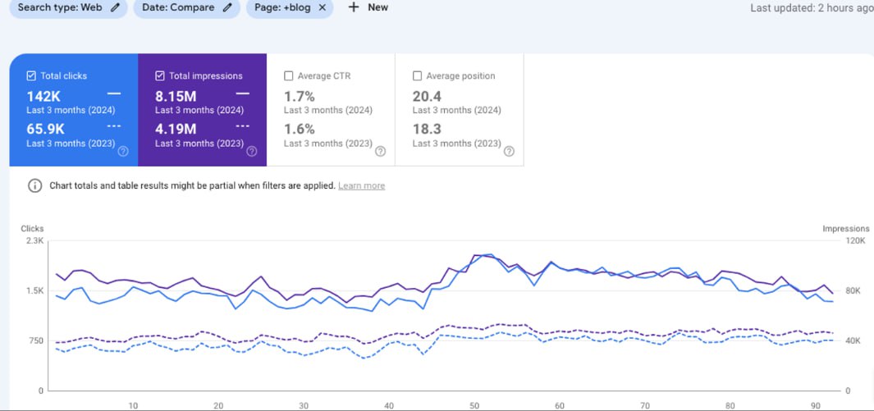
Task: Enable the Average position checkbox
Action: (x=417, y=75)
